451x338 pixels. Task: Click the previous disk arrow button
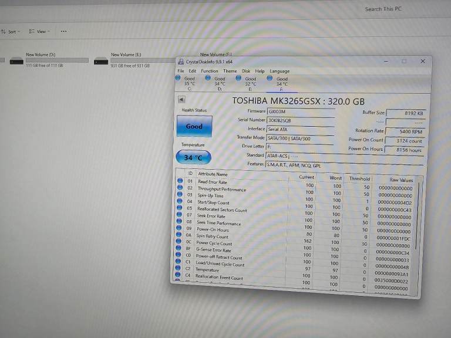181,99
